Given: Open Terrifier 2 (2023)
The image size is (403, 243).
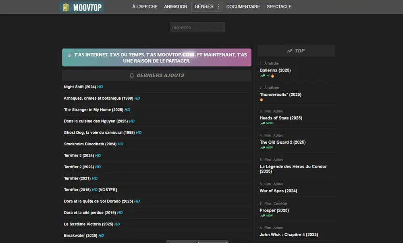Looking at the screenshot, I should coord(79,167).
